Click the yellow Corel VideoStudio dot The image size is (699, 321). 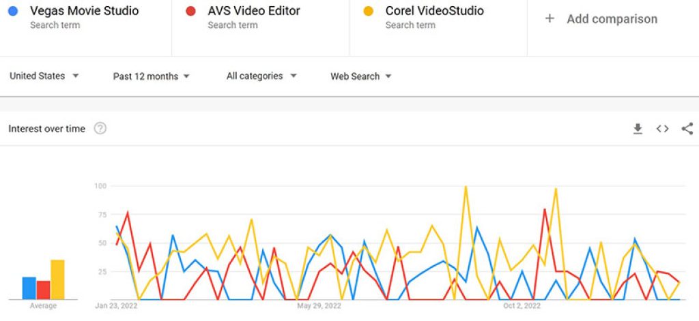coord(369,12)
